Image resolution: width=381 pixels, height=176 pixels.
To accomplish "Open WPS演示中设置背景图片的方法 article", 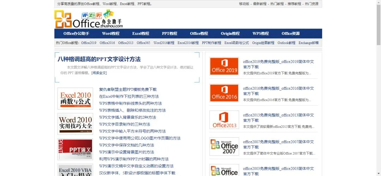I will click(127, 152).
